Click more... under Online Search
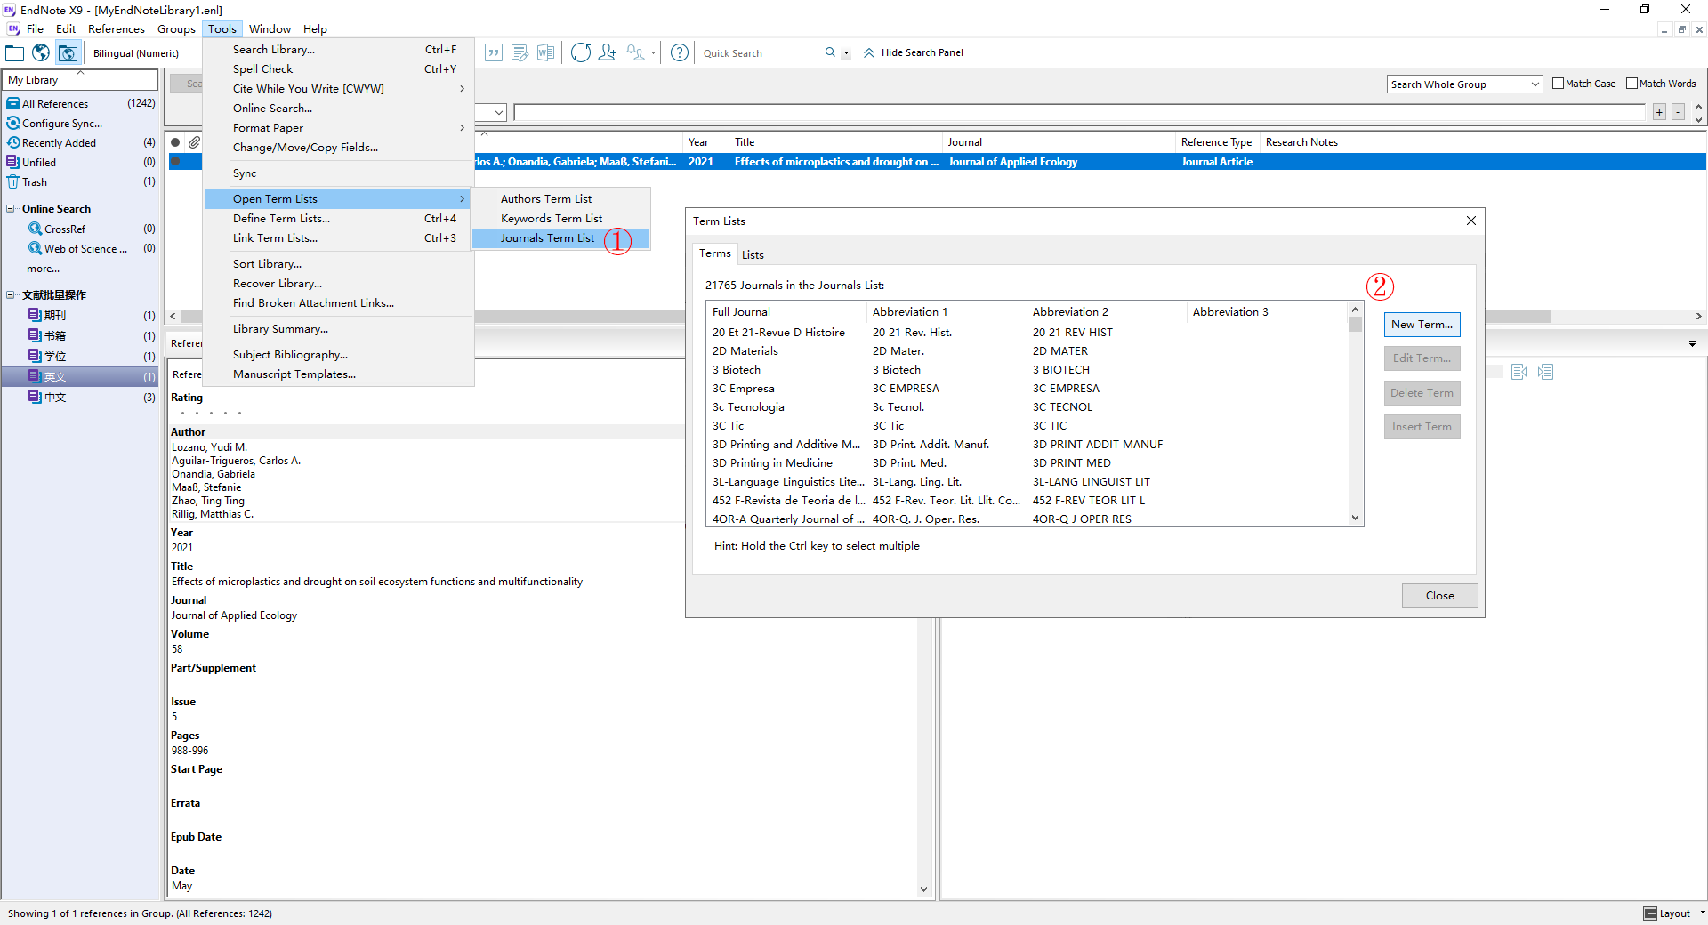Screen dimensions: 1708x925 tap(44, 269)
